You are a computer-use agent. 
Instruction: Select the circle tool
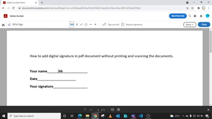click(86, 24)
